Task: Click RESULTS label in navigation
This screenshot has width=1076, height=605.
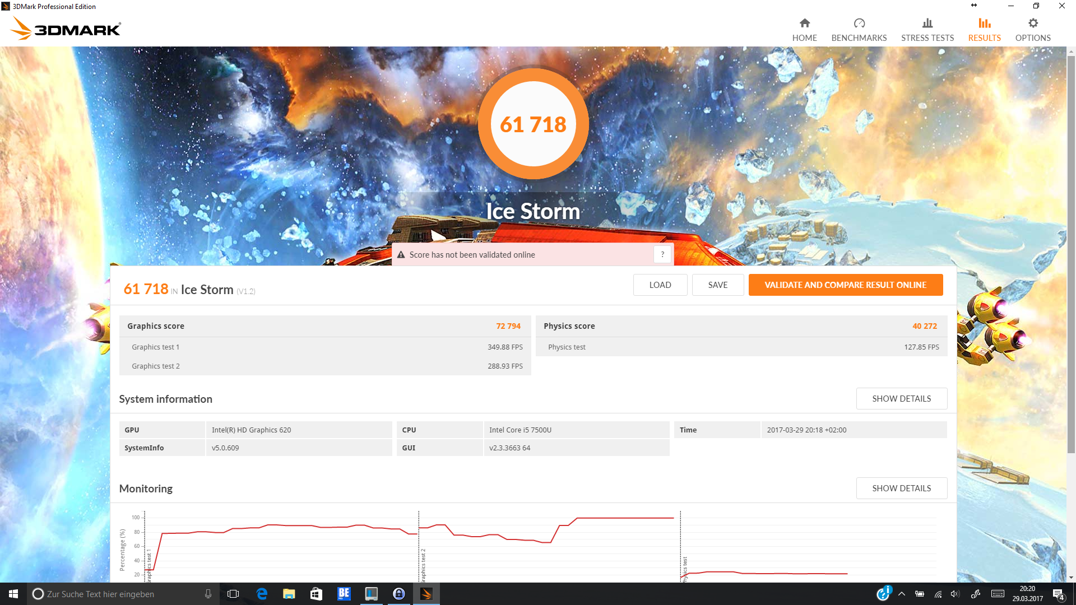Action: [x=985, y=38]
